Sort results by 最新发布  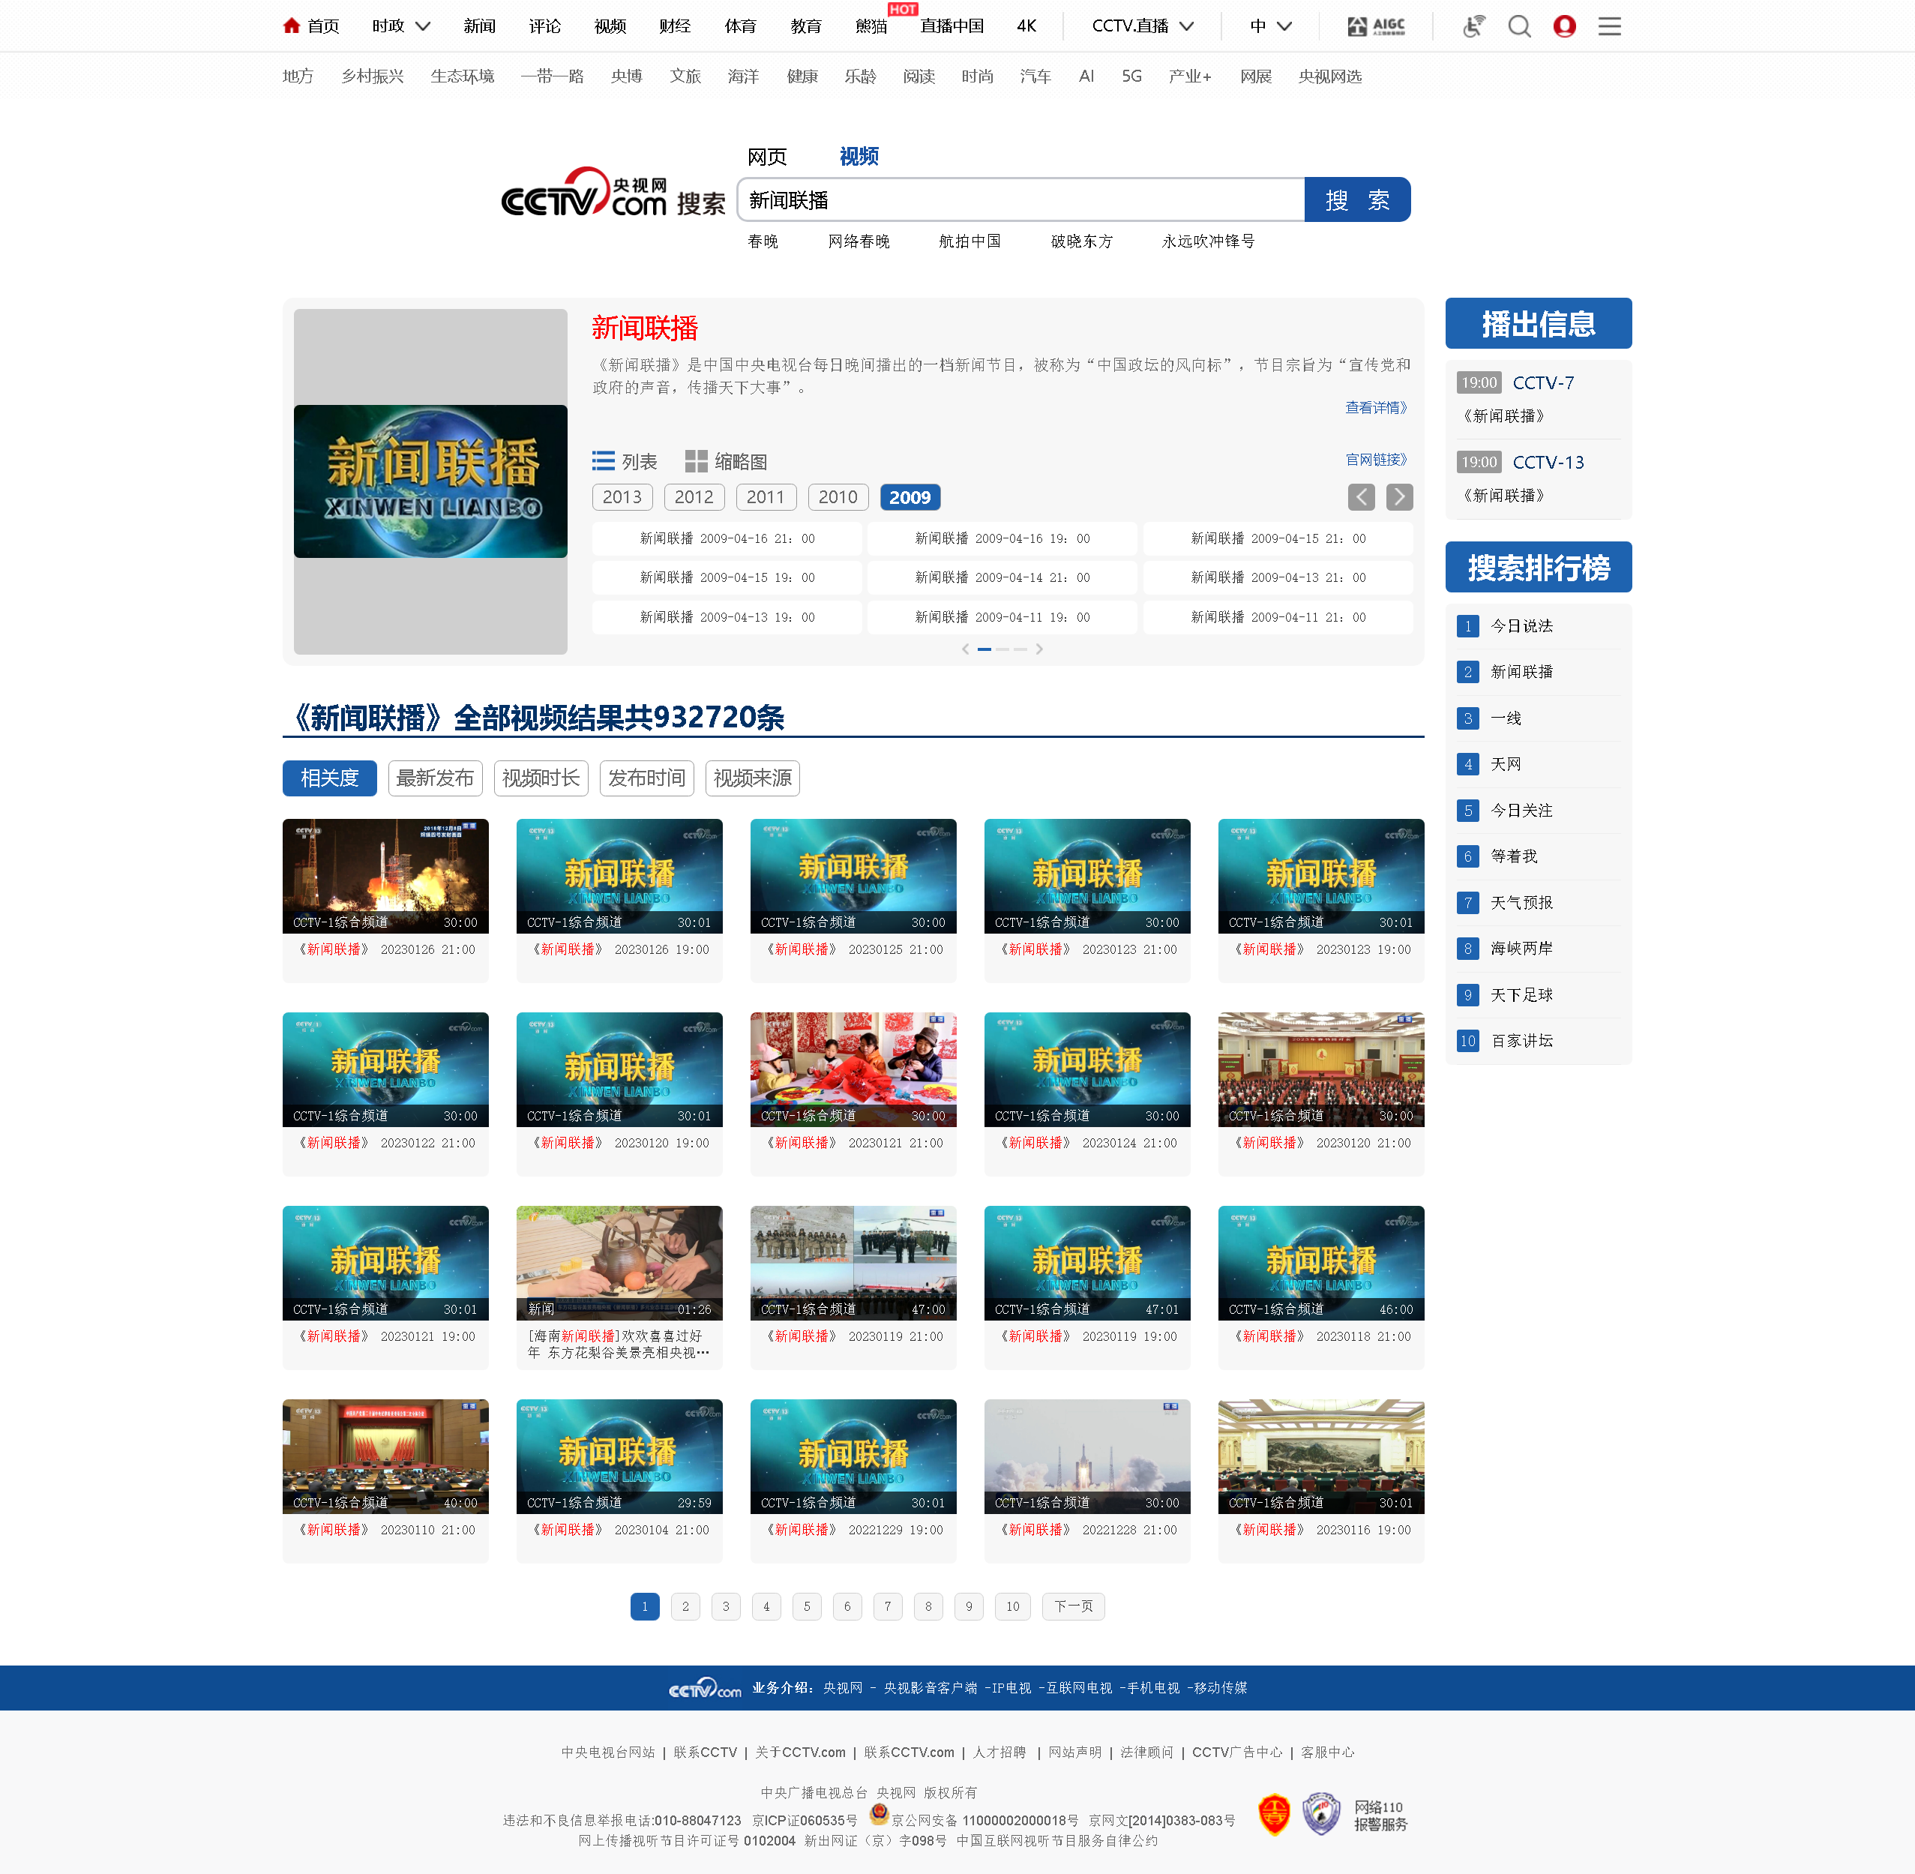pos(434,778)
